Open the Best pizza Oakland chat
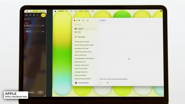 tap(80, 75)
